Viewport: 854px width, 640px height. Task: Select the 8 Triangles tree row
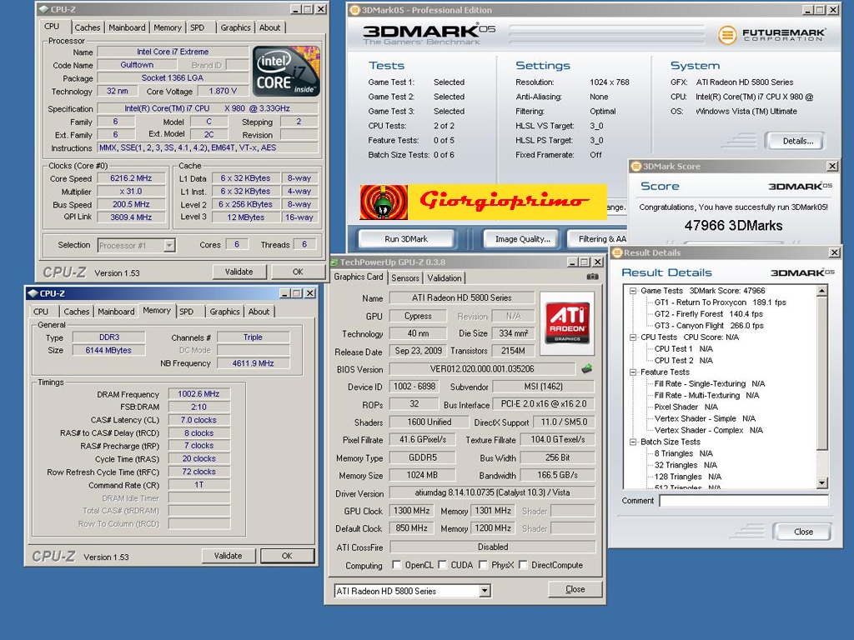point(684,453)
